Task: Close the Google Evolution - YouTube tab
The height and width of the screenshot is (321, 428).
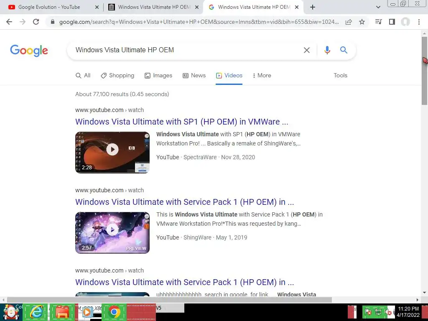Action: [97, 8]
